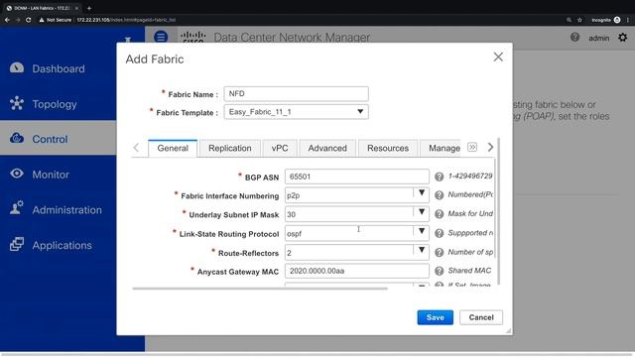Show help for Route-Reflectors

(439, 252)
